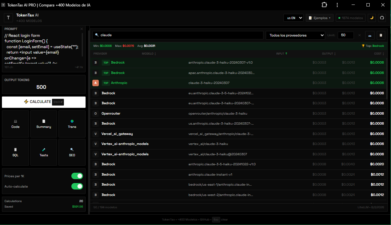Click the globe icon on Trans tile

[x=72, y=121]
